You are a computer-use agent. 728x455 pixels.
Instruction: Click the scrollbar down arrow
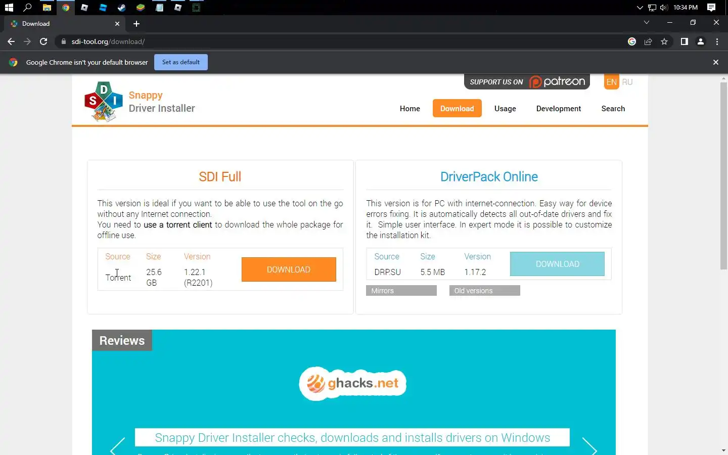click(723, 450)
